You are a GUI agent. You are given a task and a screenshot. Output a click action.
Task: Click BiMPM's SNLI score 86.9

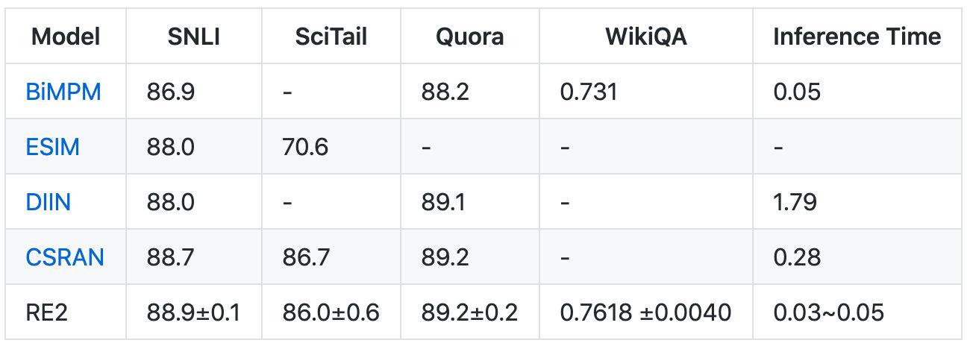pyautogui.click(x=171, y=92)
